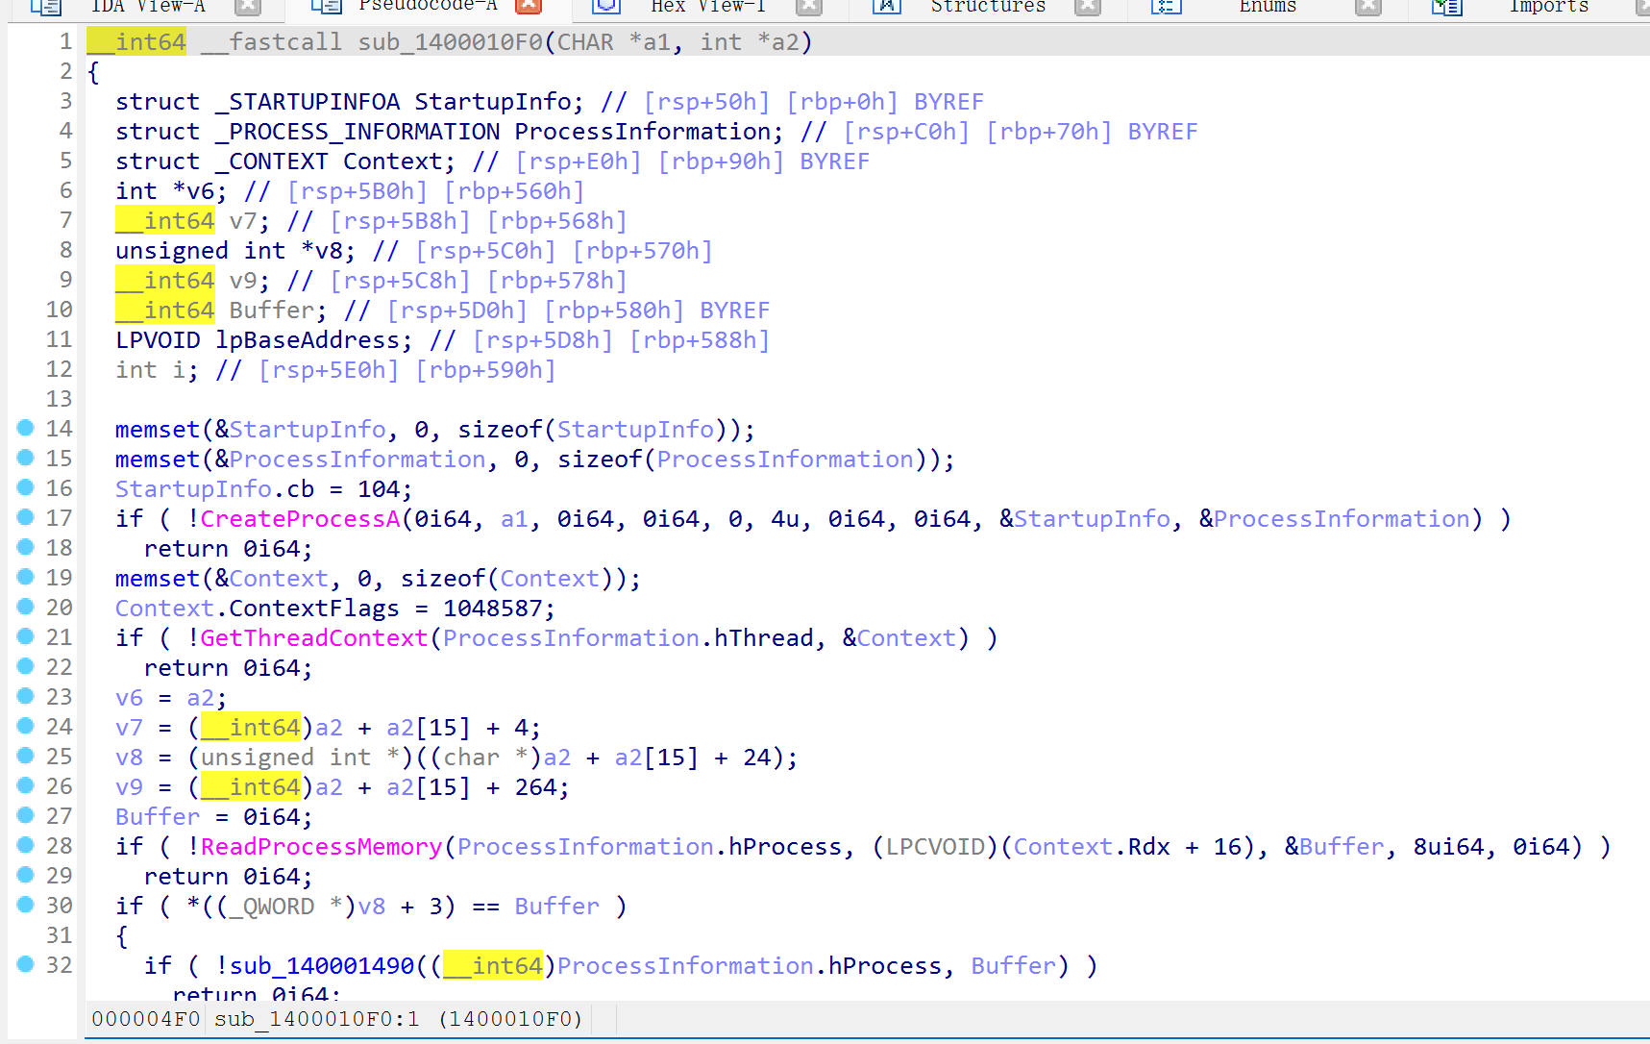
Task: Toggle breakpoint dot on line 17
Action: tap(26, 517)
